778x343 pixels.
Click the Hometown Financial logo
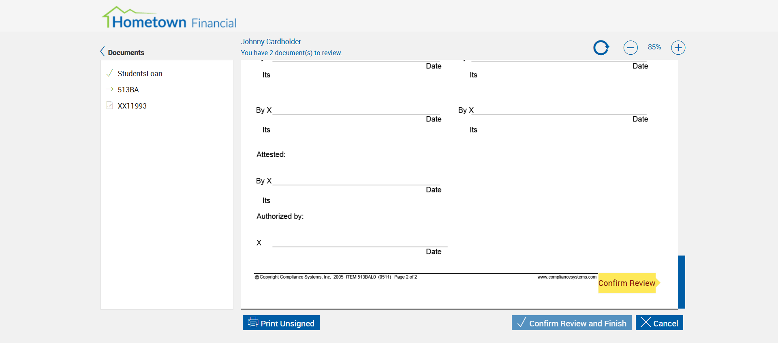(169, 18)
